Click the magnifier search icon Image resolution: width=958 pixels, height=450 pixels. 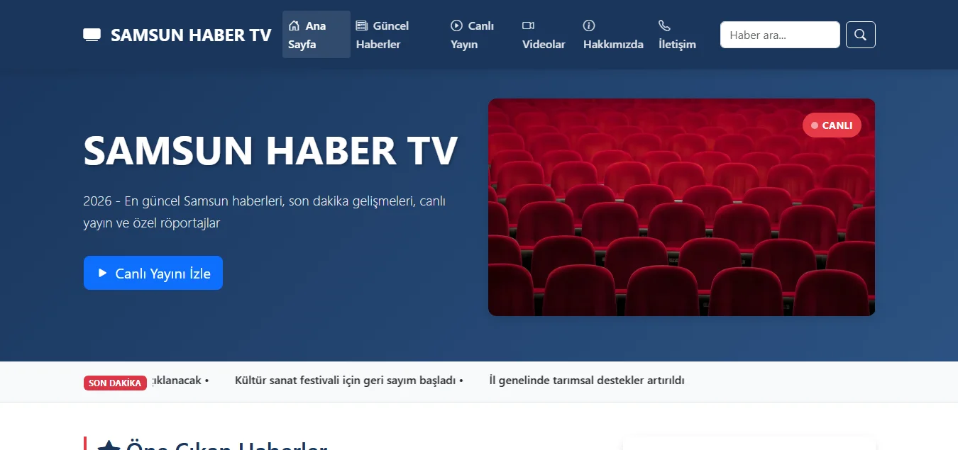[860, 34]
